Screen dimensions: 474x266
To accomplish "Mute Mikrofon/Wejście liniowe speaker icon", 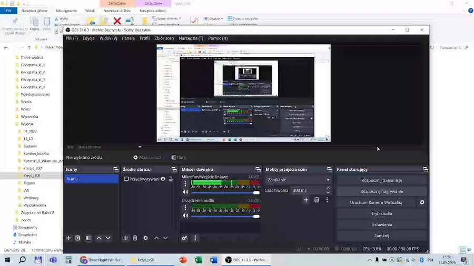I will click(185, 192).
